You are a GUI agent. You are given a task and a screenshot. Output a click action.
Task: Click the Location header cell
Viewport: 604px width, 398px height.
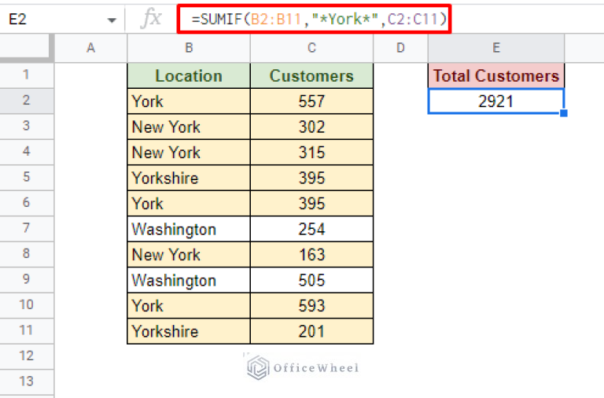coord(189,76)
